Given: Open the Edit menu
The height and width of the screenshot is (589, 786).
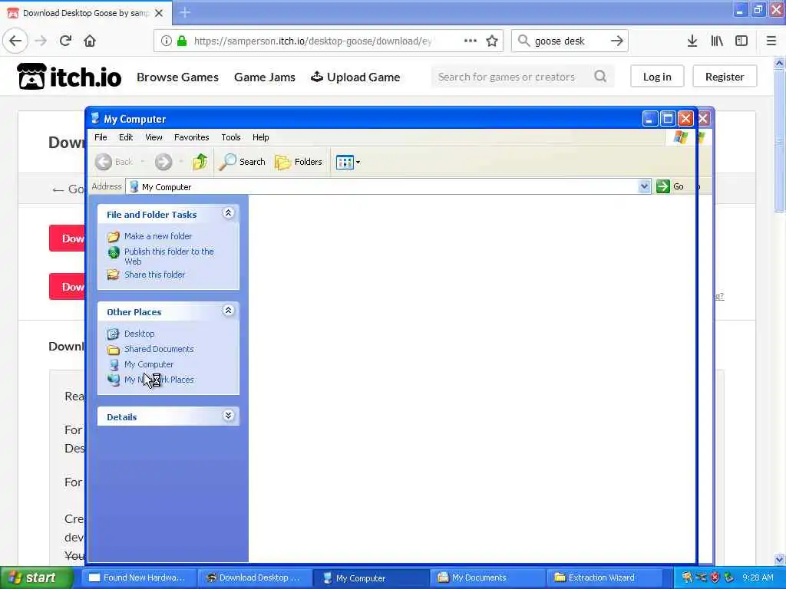Looking at the screenshot, I should point(126,137).
